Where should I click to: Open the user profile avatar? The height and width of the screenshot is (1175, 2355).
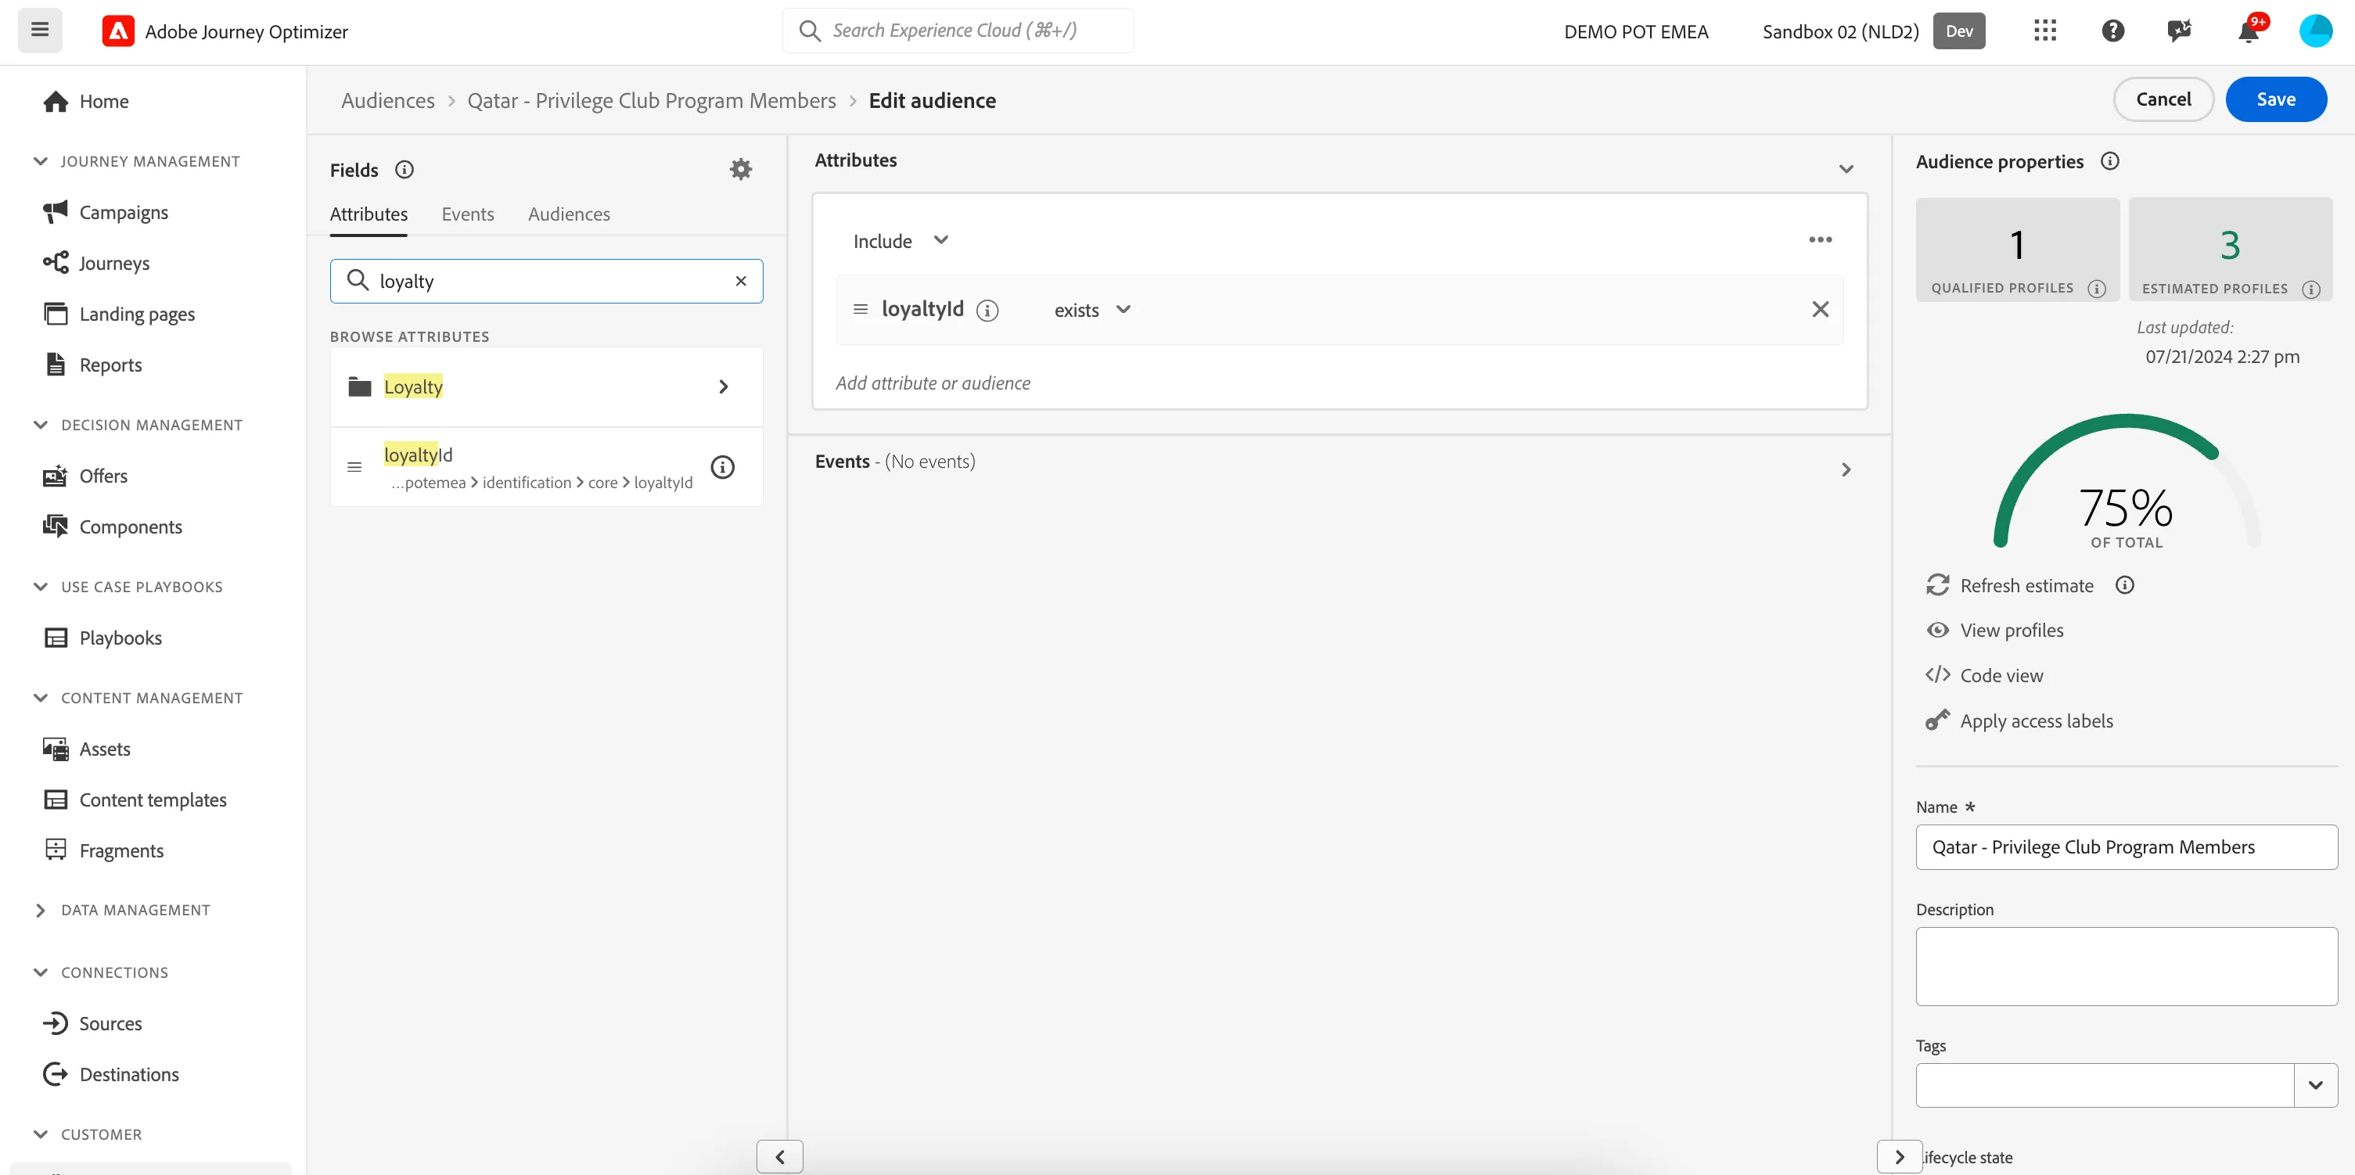click(x=2316, y=31)
